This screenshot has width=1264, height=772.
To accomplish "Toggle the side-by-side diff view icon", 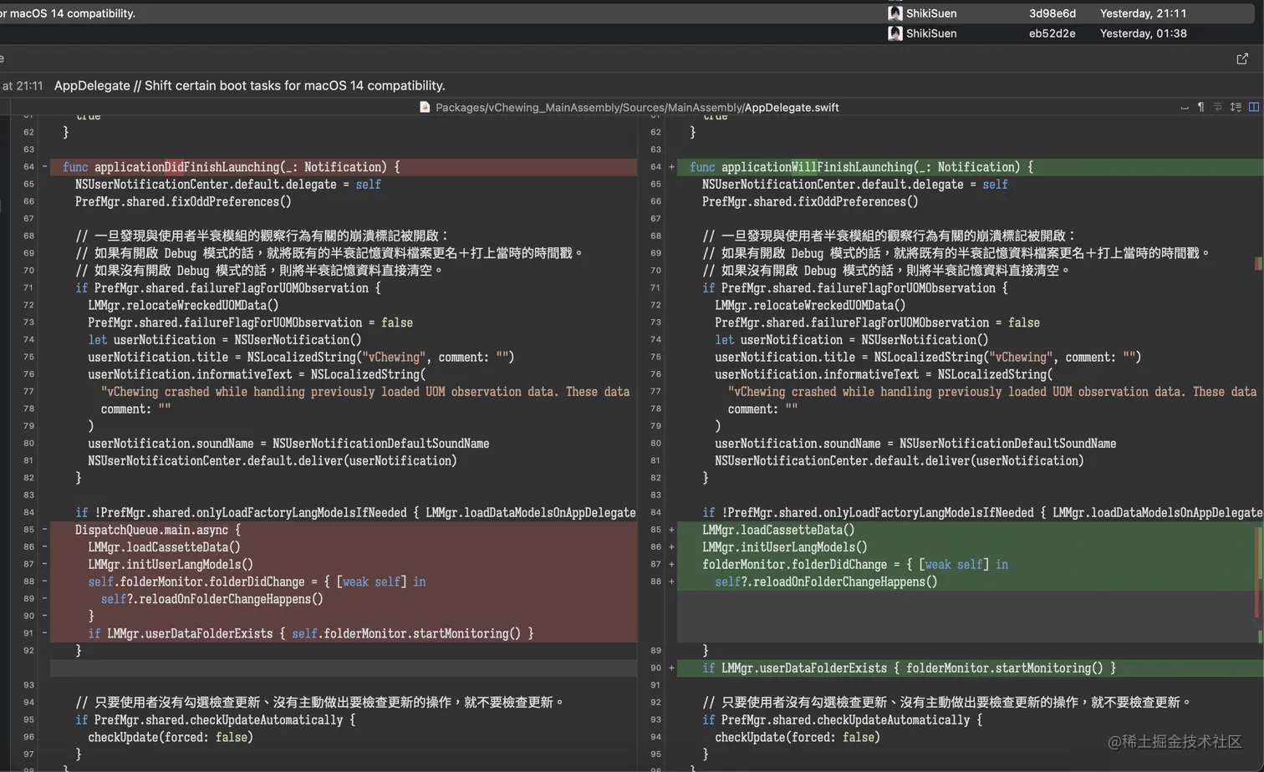I will (x=1254, y=107).
